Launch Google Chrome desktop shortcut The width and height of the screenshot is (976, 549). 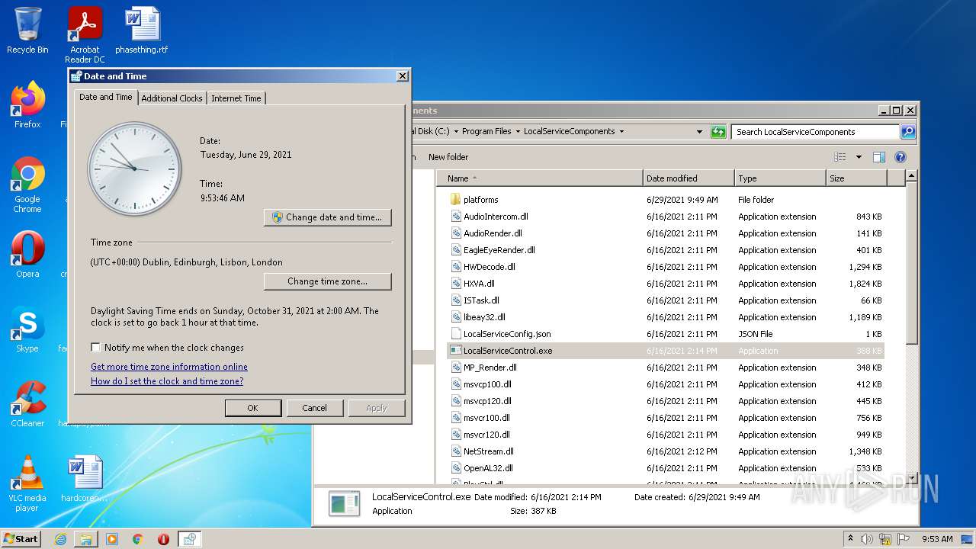(x=27, y=185)
